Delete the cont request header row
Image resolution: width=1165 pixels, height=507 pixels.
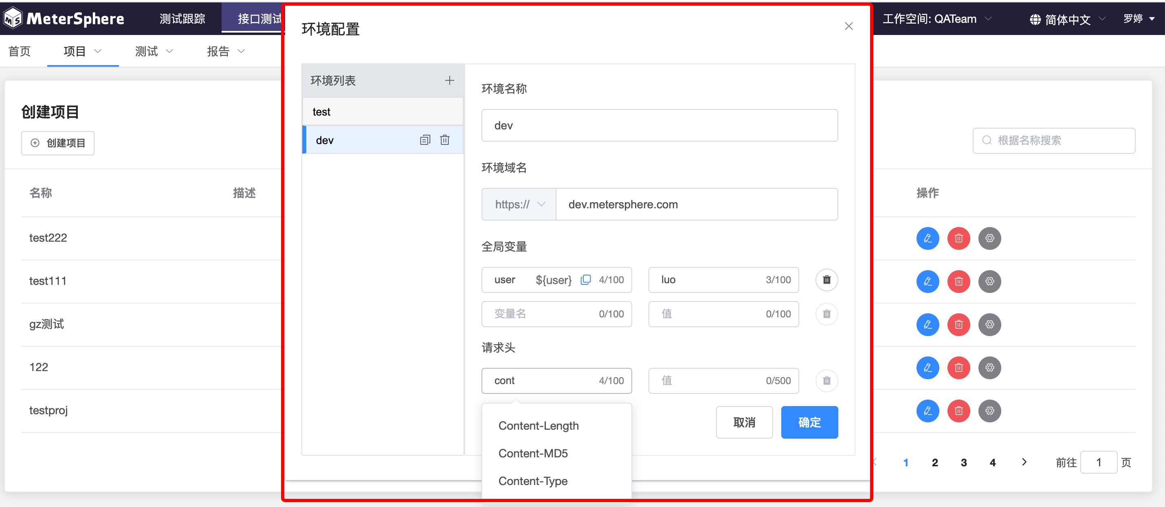[826, 380]
